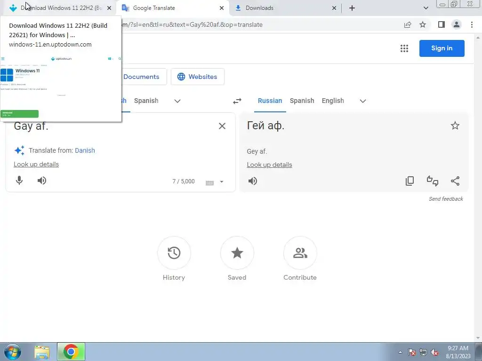Viewport: 482px width, 361px height.
Task: Open Chrome profile avatar
Action: coord(457,24)
